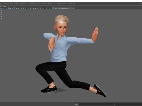Open the Panels viewport menu

(4, 6)
